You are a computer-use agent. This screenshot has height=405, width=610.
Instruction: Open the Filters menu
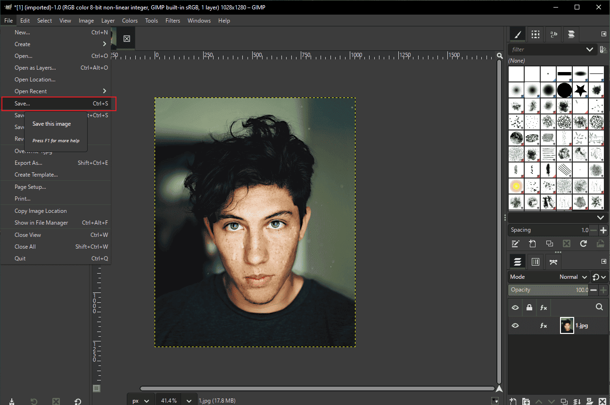click(173, 20)
